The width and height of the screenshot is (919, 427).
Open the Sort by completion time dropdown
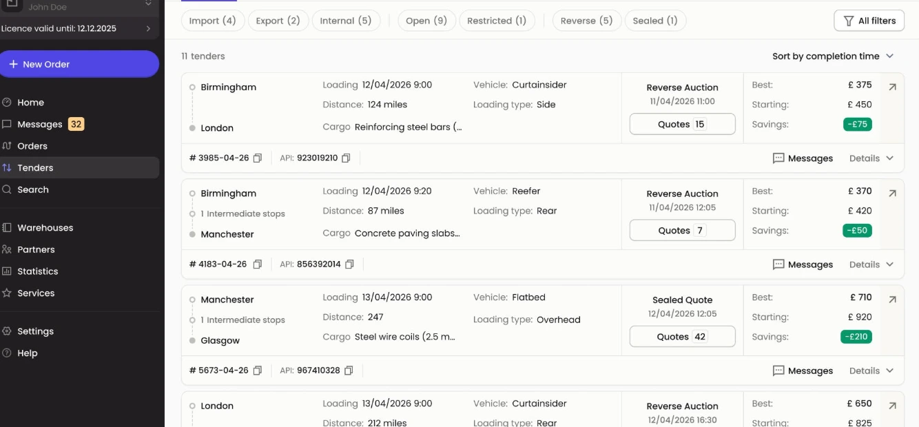833,56
